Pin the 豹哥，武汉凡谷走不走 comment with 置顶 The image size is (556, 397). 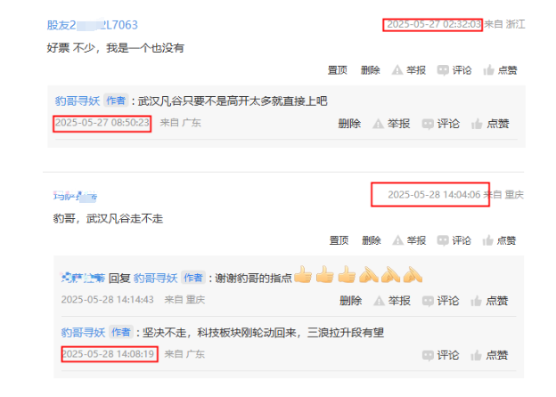tap(339, 241)
